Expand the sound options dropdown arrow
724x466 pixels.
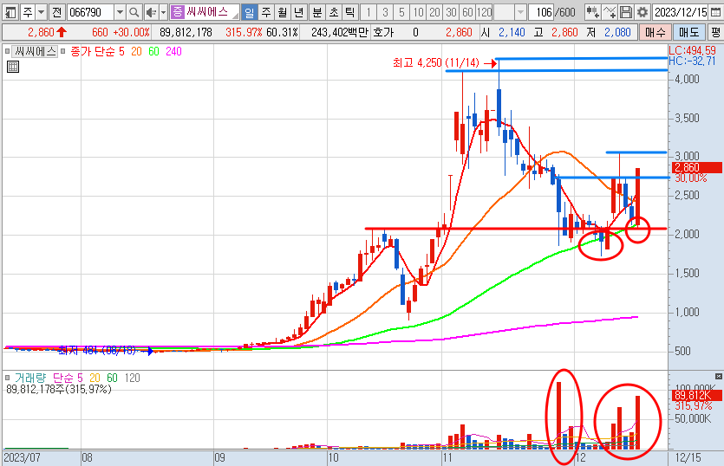point(163,12)
